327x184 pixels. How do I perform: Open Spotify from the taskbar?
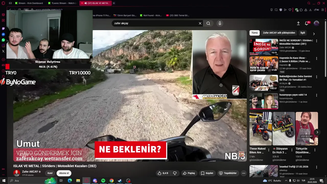click(x=103, y=181)
